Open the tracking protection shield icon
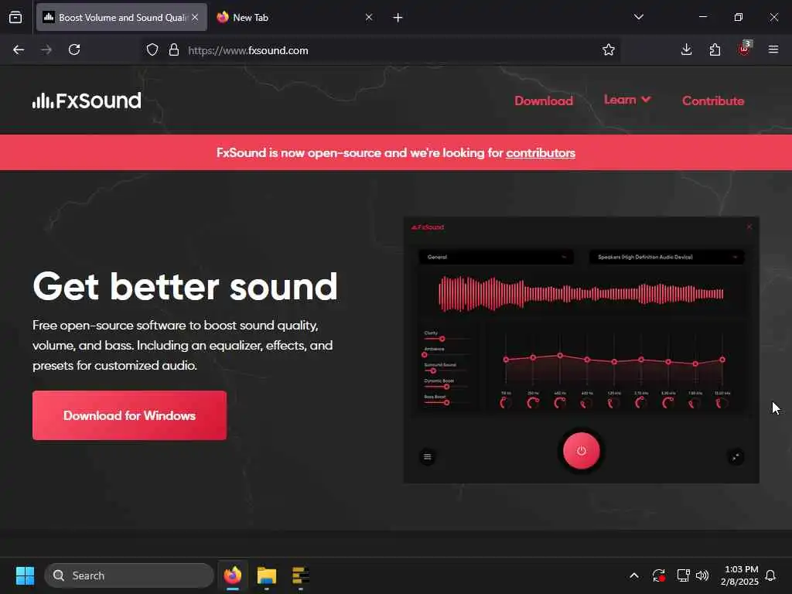This screenshot has height=594, width=792. pos(152,50)
